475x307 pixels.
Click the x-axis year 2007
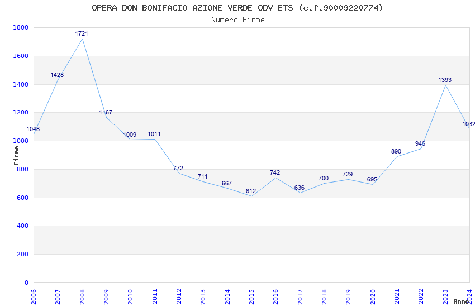point(58,297)
